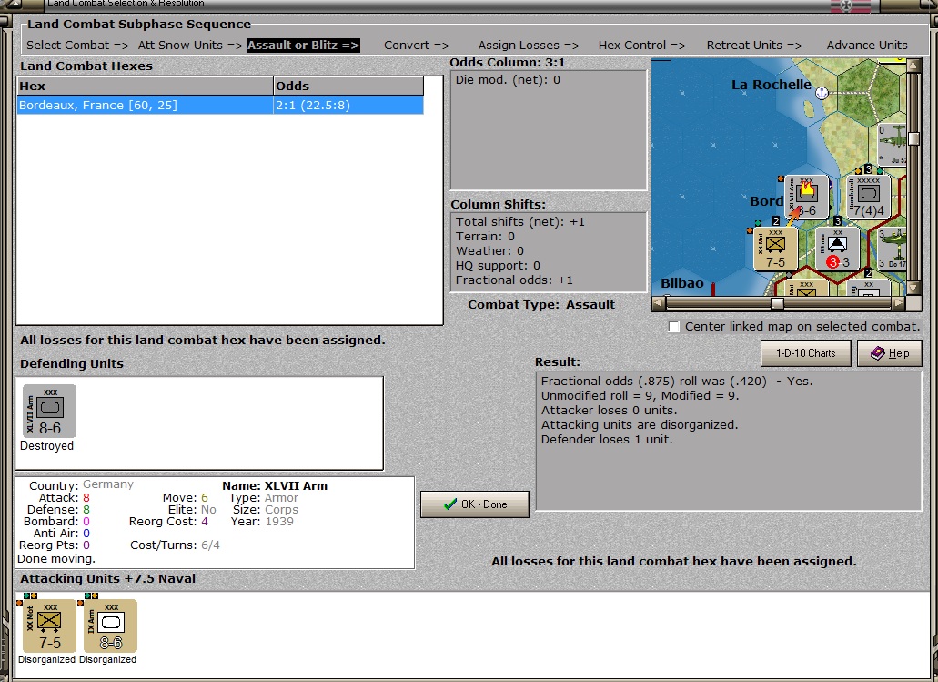
Task: Confirm with OK - Done button
Action: coord(475,504)
